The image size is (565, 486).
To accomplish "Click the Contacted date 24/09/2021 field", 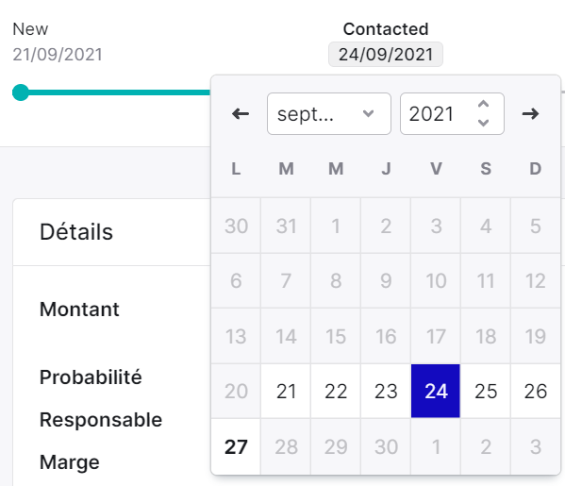I will coord(386,55).
